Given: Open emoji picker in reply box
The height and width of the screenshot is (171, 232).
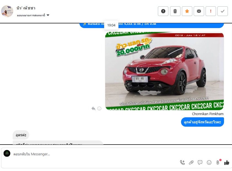Looking at the screenshot, I should (x=209, y=162).
